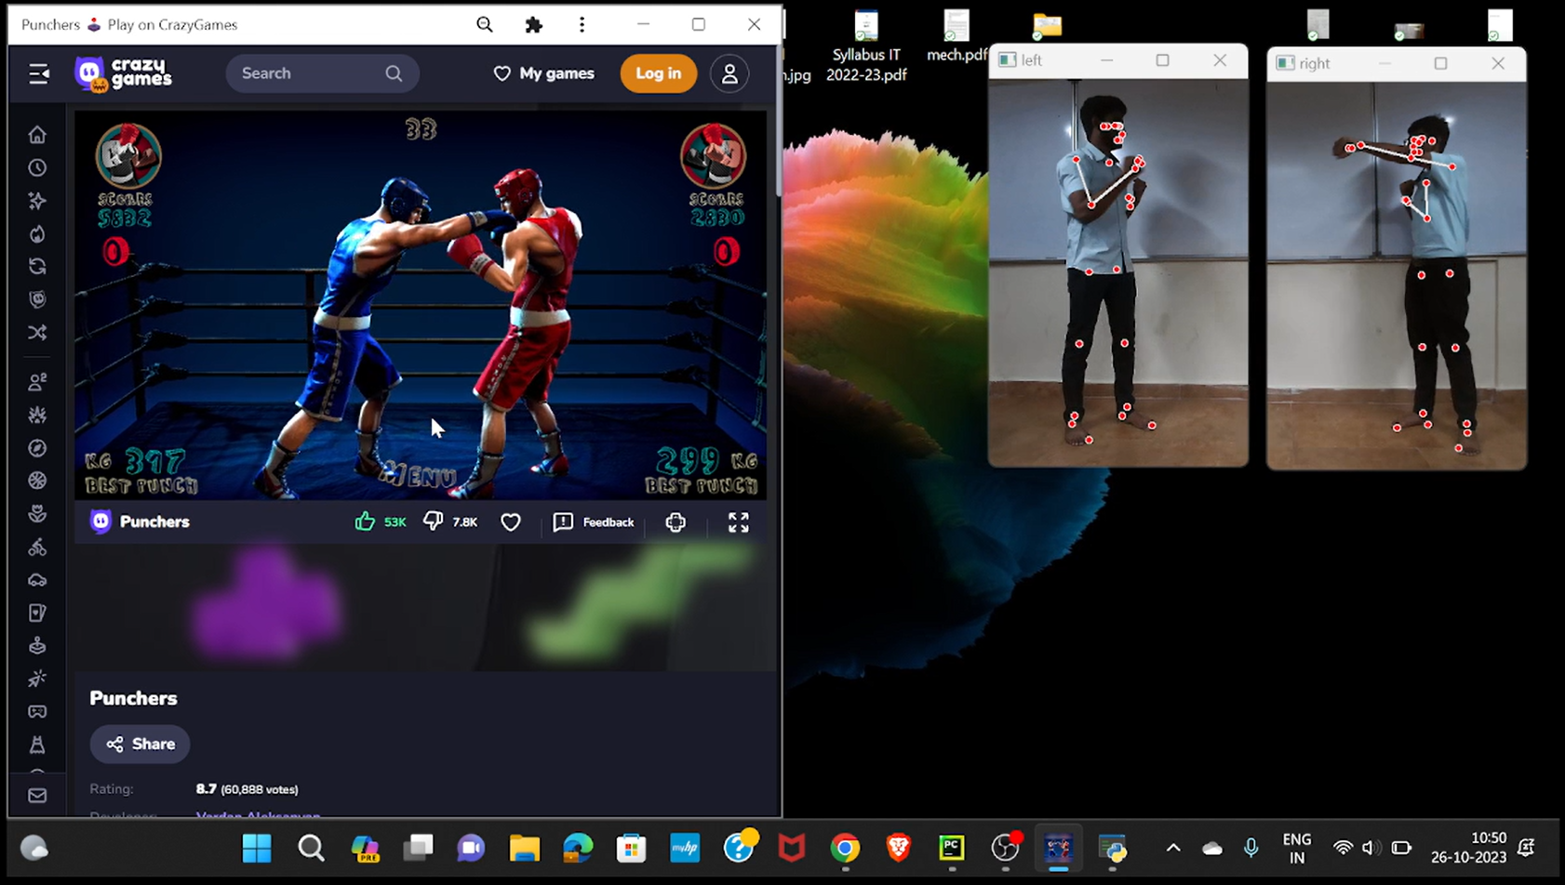Open the CrazyGames hamburger sidebar menu
The image size is (1565, 885).
point(38,73)
